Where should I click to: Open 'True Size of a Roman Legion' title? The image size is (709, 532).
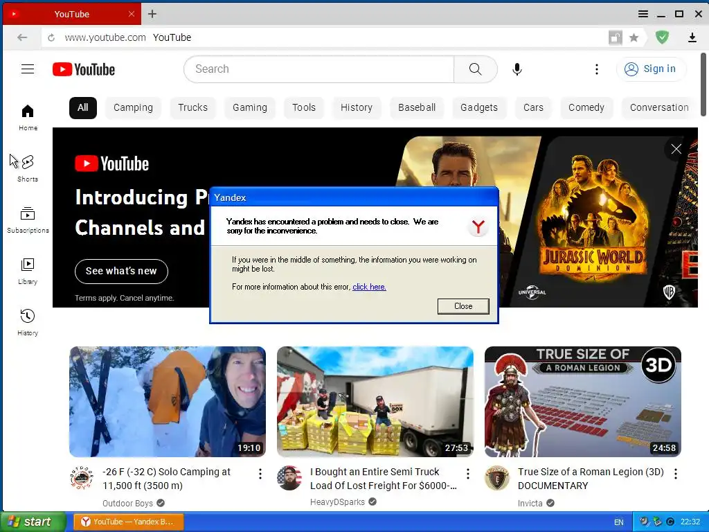click(x=591, y=479)
